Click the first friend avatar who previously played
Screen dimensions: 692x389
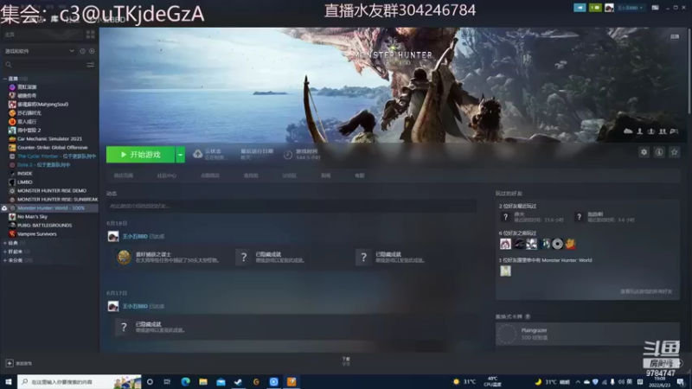(x=505, y=244)
